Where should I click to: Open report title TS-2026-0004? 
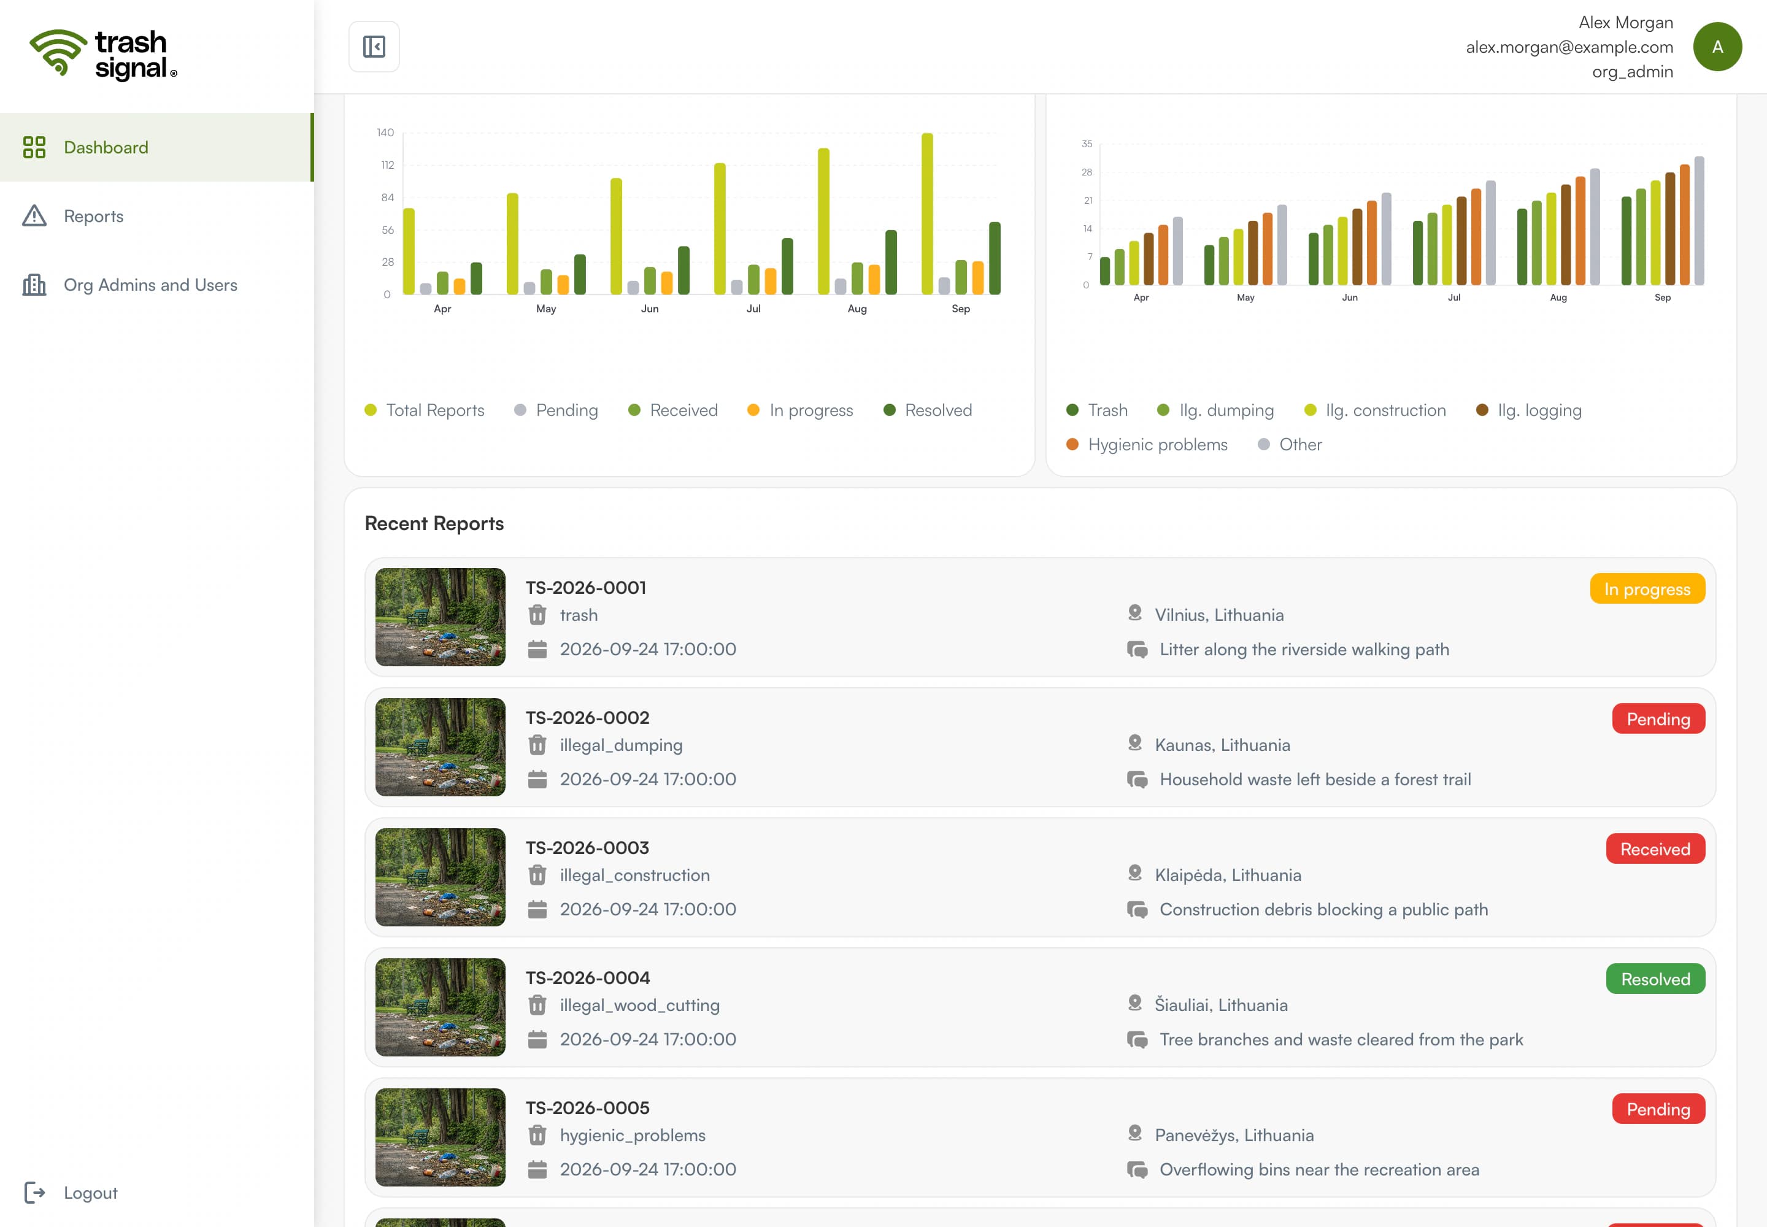tap(587, 977)
